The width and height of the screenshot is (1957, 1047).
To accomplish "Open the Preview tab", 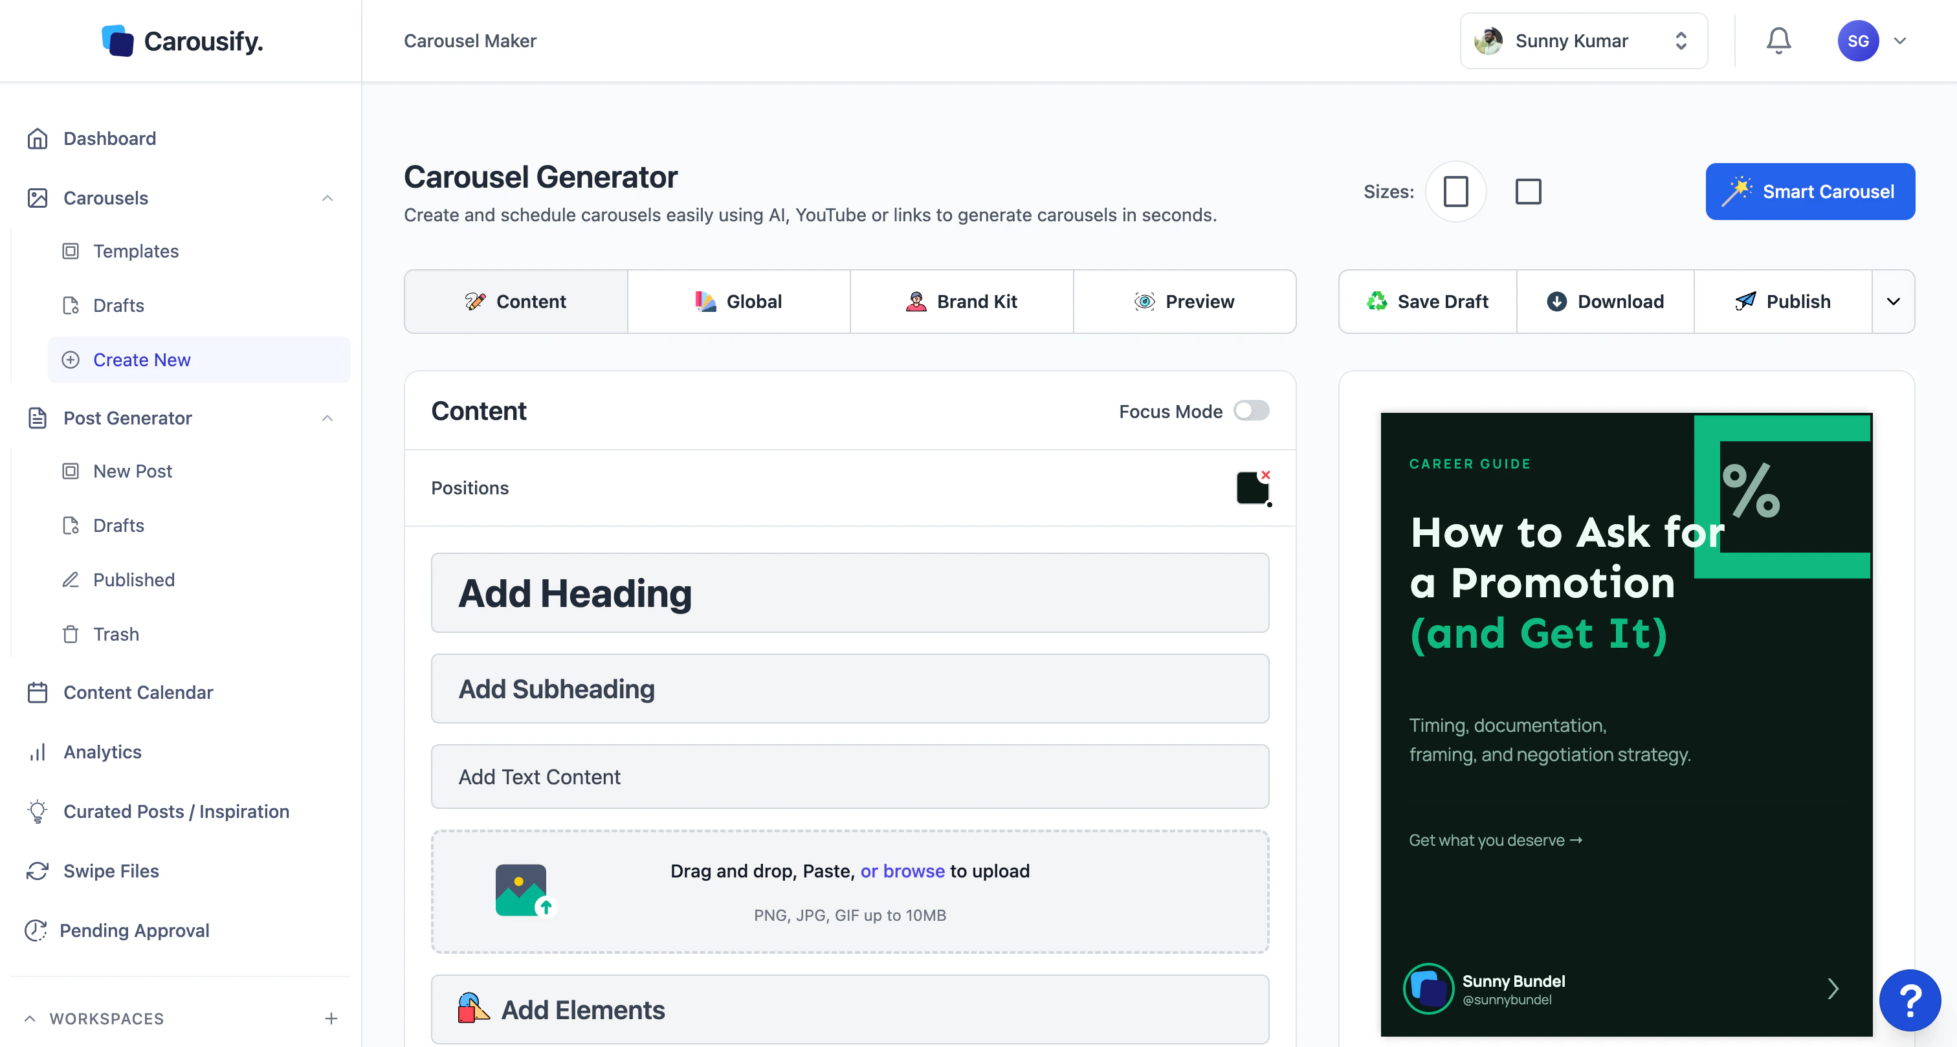I will tap(1184, 302).
